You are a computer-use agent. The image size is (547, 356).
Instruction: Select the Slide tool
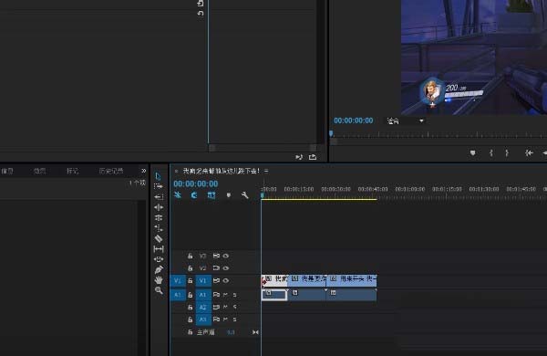coord(159,259)
